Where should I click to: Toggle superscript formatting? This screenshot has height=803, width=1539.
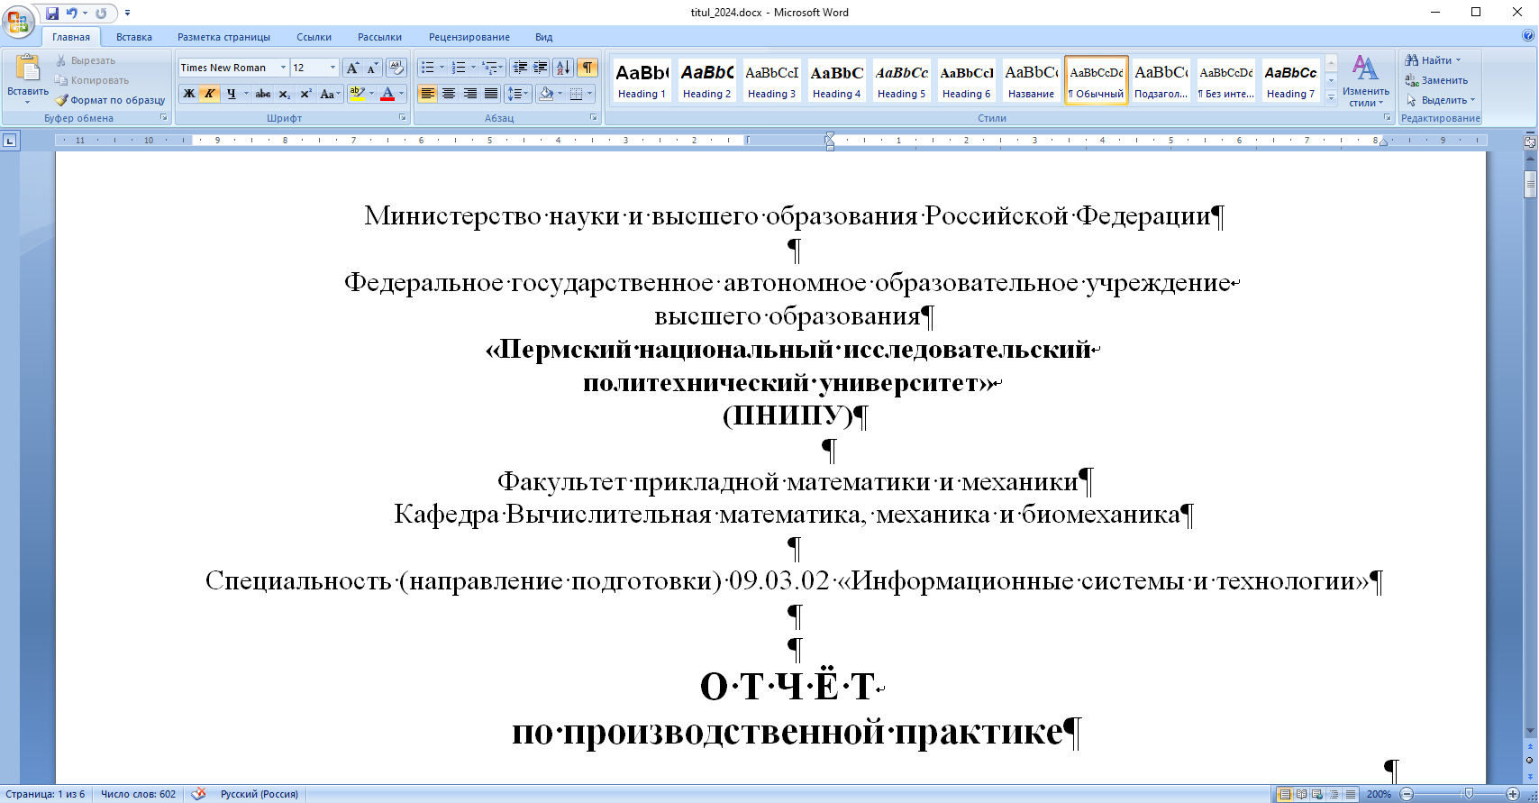pos(305,94)
